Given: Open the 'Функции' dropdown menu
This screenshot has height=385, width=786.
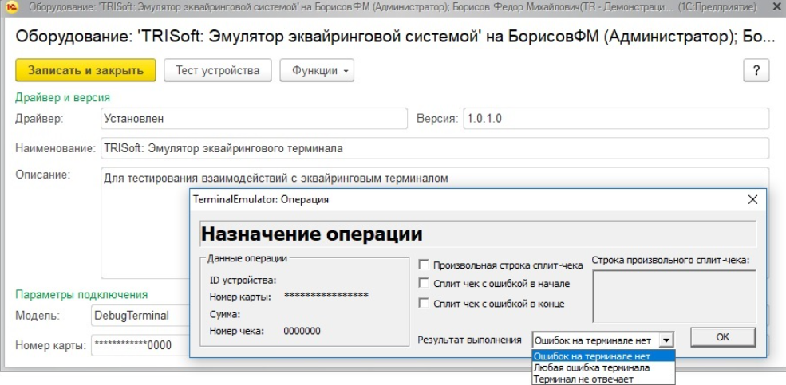Looking at the screenshot, I should 317,70.
